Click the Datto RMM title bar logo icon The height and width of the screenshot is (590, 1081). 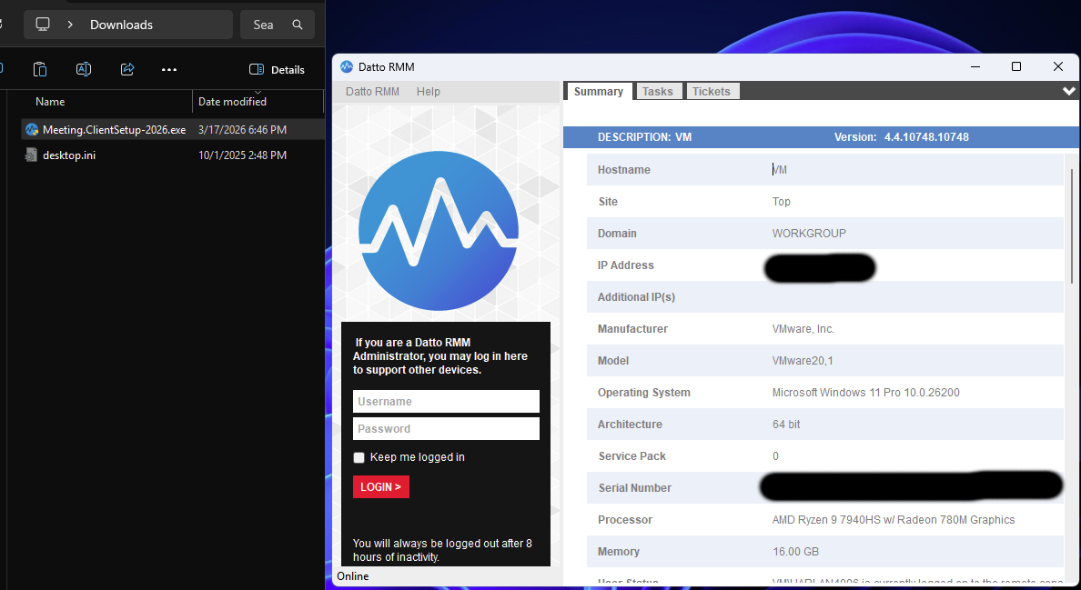[347, 66]
